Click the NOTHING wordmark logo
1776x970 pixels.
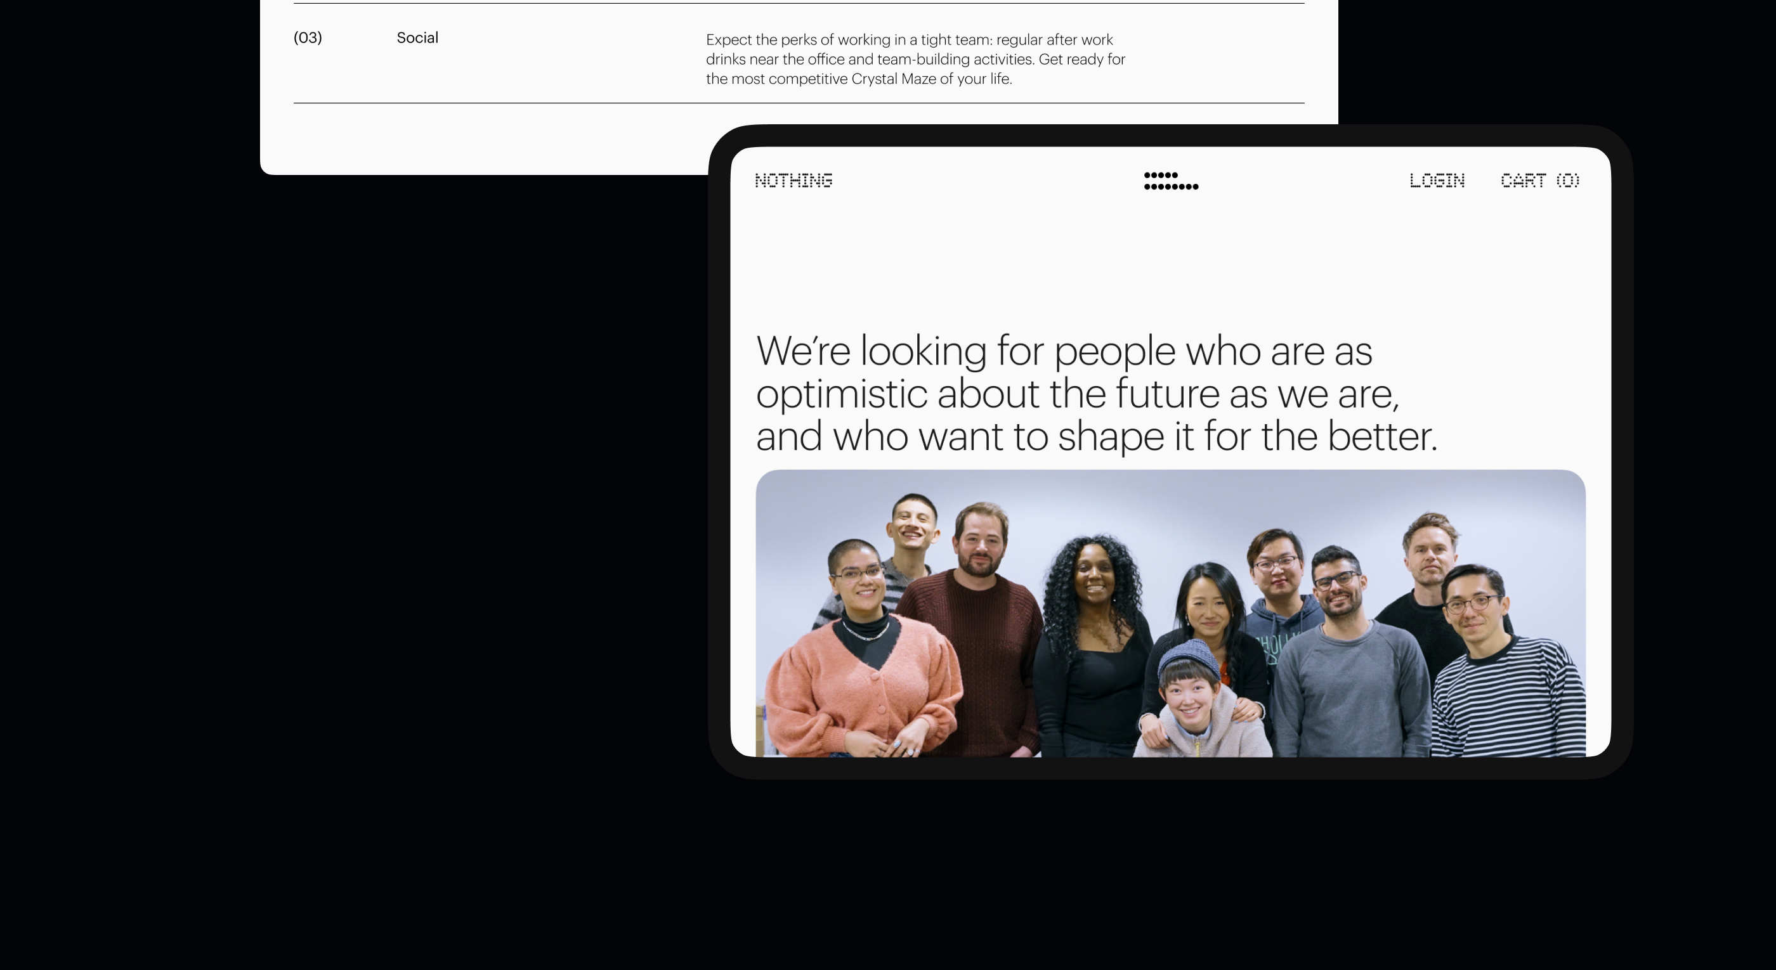[793, 181]
